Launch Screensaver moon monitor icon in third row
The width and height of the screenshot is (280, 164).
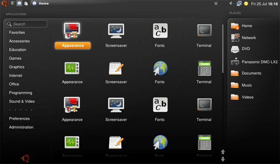(116, 105)
